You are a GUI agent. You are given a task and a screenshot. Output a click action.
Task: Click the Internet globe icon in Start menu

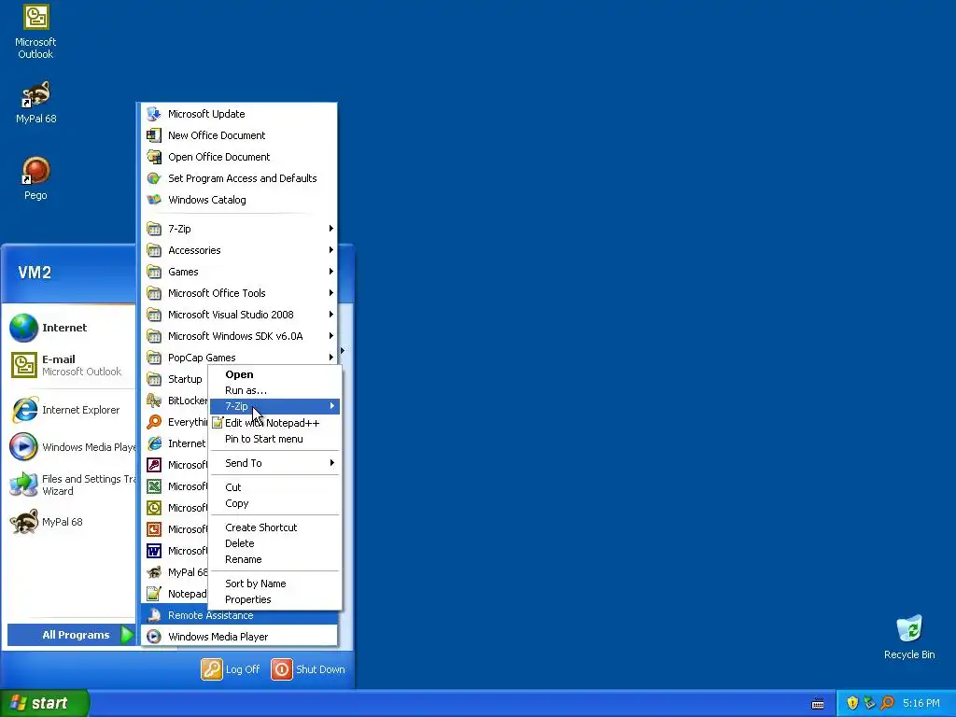click(x=23, y=328)
